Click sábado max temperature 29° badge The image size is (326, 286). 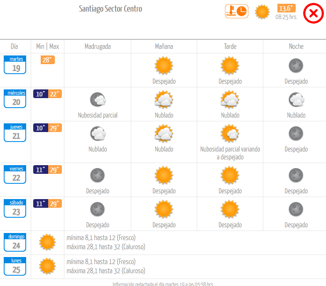coord(55,204)
